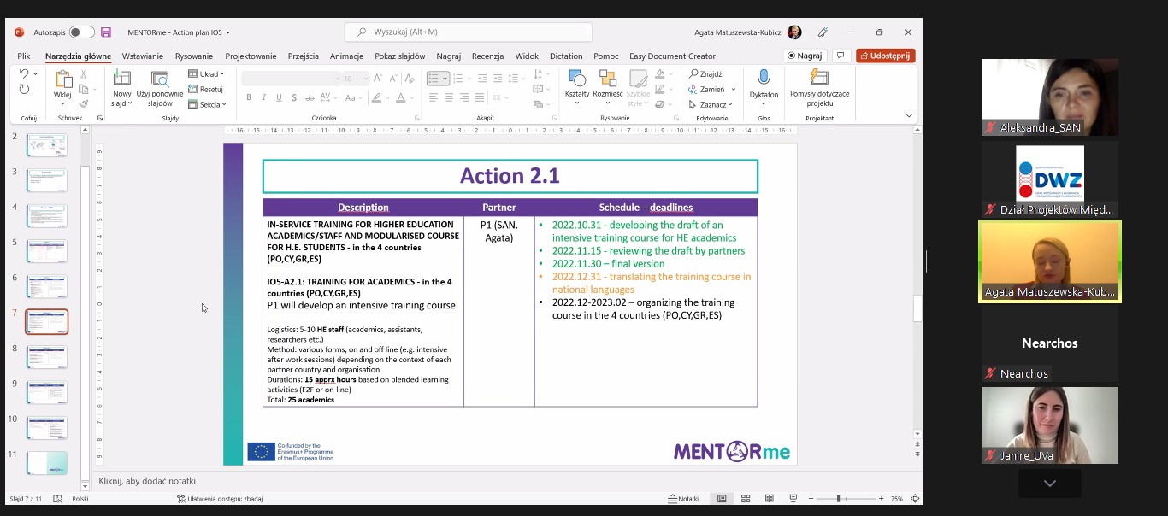Clear all formatting with the A eraser icon
1168x516 pixels.
pyautogui.click(x=410, y=78)
